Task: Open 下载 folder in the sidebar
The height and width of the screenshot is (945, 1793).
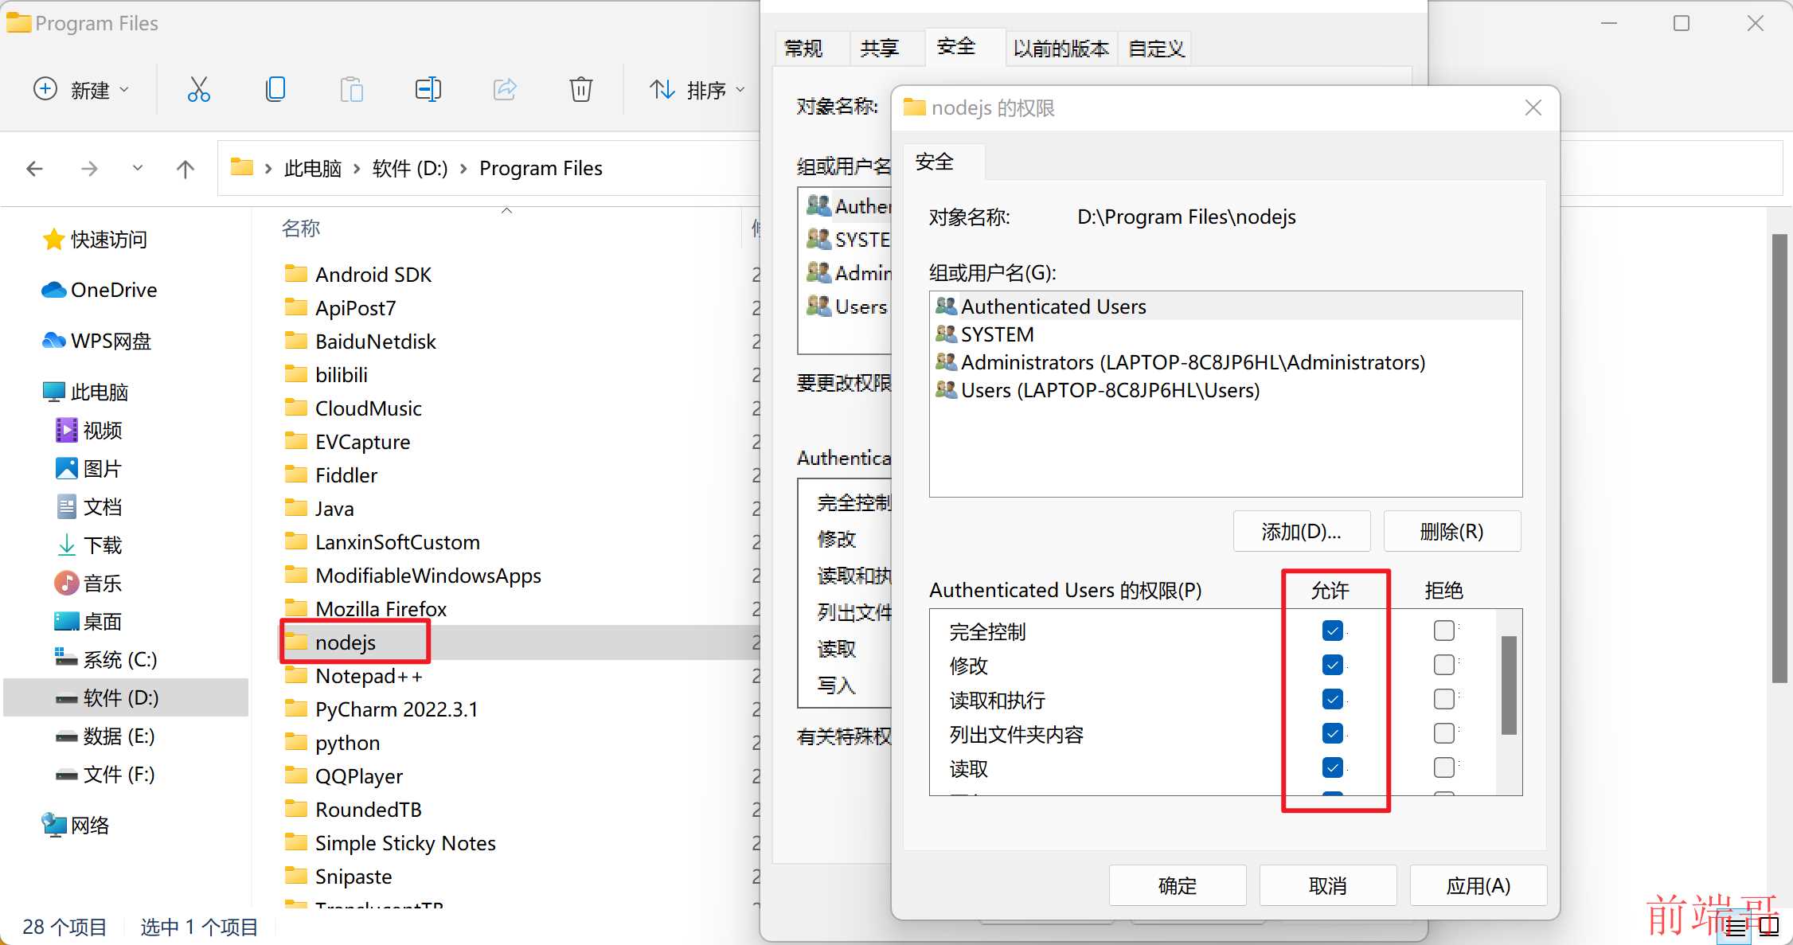Action: click(x=88, y=545)
